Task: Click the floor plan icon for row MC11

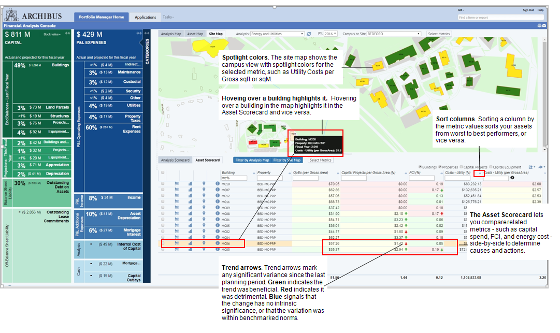Action: 177,201
